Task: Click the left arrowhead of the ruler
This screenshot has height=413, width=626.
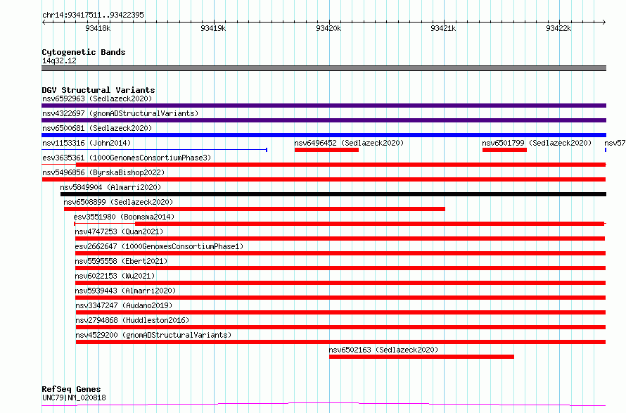Action: tap(44, 22)
